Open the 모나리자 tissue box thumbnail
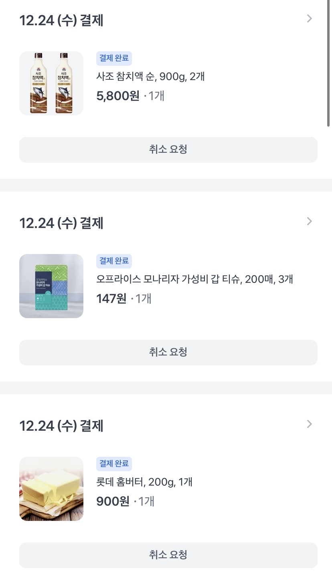This screenshot has width=332, height=579. 51,286
